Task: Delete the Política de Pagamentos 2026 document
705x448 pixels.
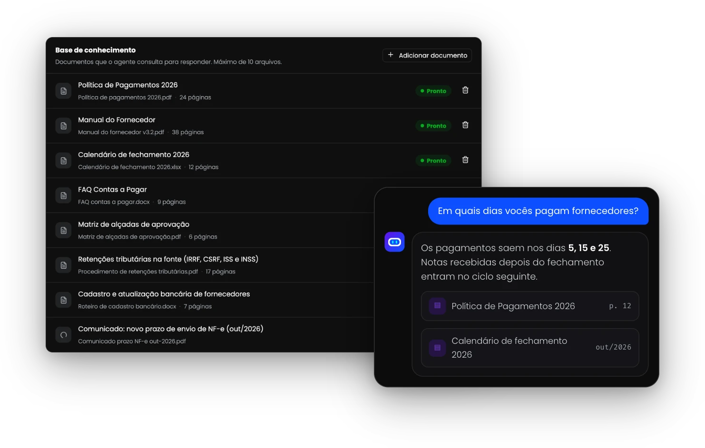Action: click(465, 90)
